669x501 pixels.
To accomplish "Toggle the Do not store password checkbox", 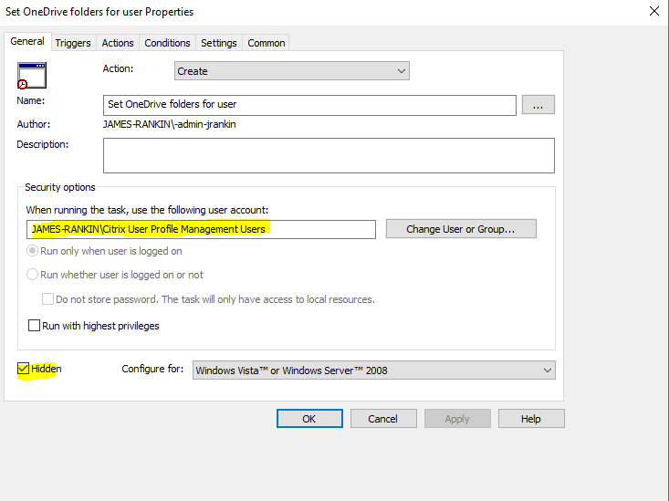I will (48, 299).
